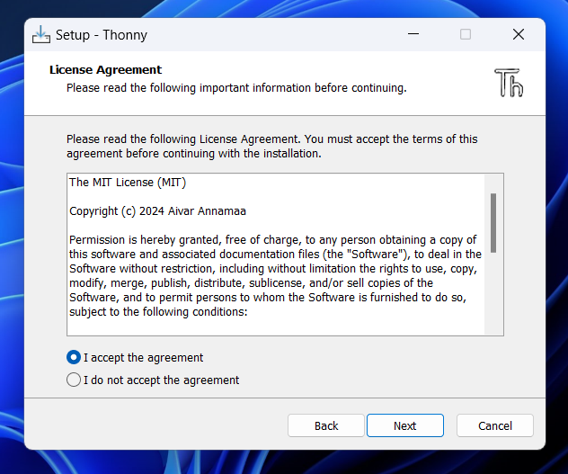Cancel the Thonny installation
Screen dimensions: 568x474
click(495, 425)
